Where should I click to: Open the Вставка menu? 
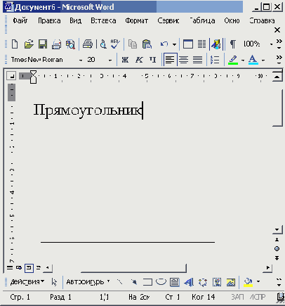tap(103, 21)
